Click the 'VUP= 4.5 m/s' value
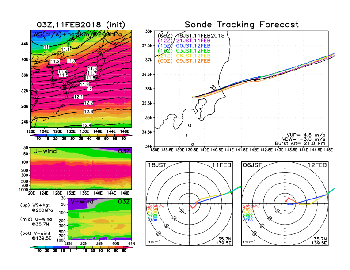 pyautogui.click(x=306, y=135)
